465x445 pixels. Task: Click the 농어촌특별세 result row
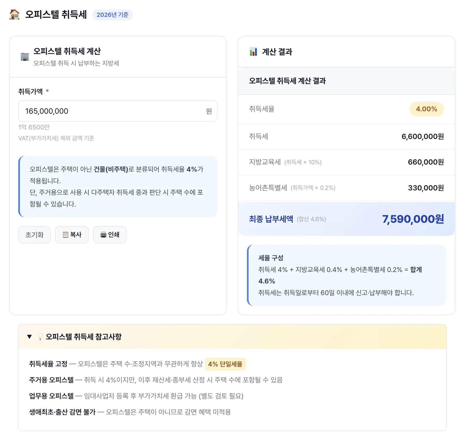pyautogui.click(x=346, y=188)
